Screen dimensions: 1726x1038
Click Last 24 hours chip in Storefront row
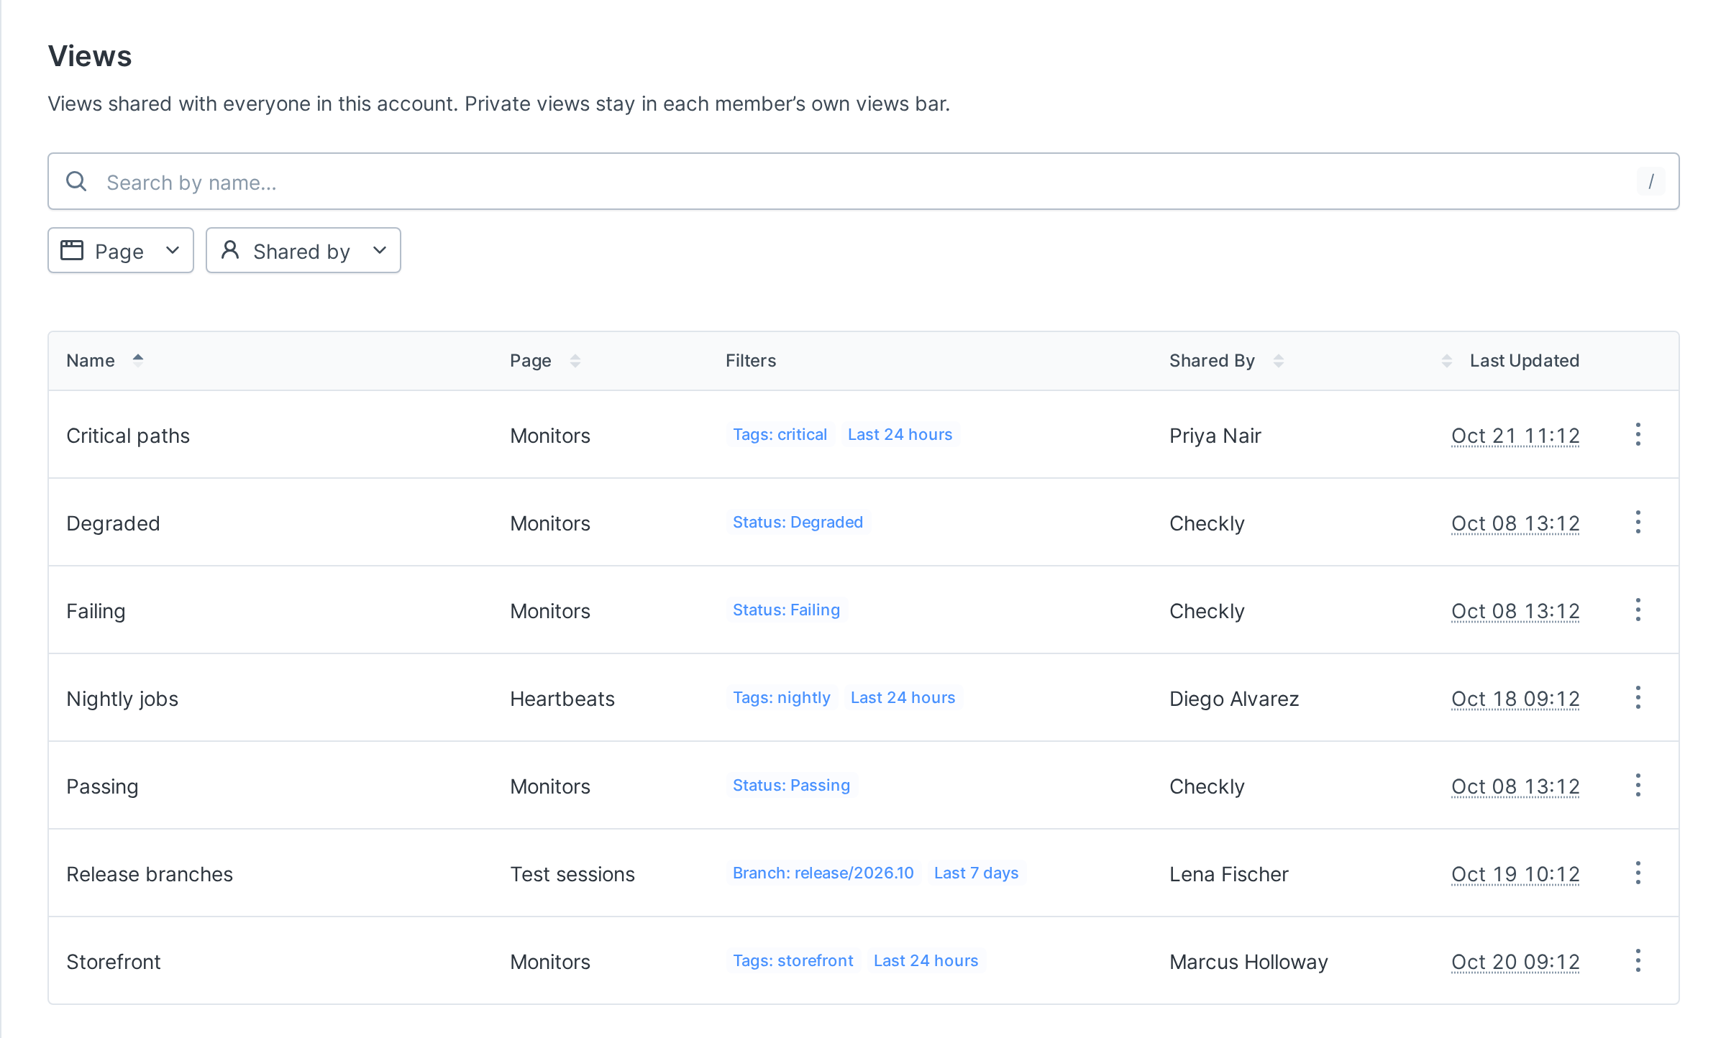[x=926, y=960]
